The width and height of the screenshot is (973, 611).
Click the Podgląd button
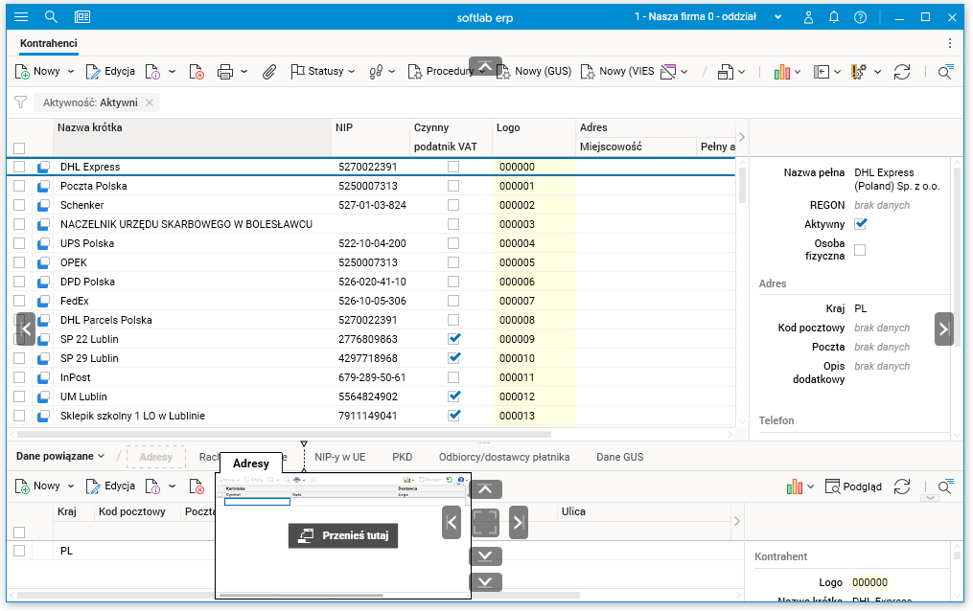tap(853, 487)
